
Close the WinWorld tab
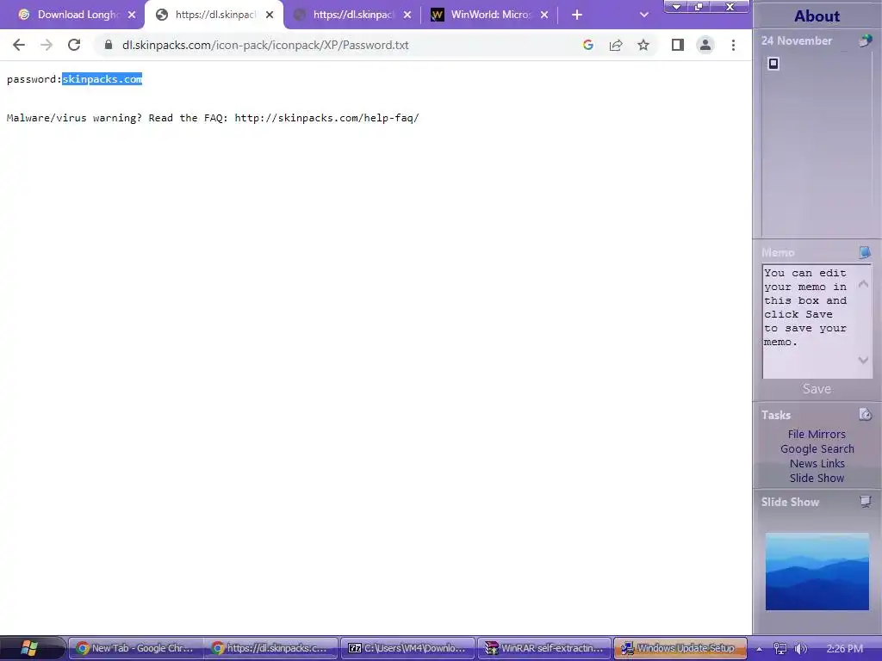(544, 15)
